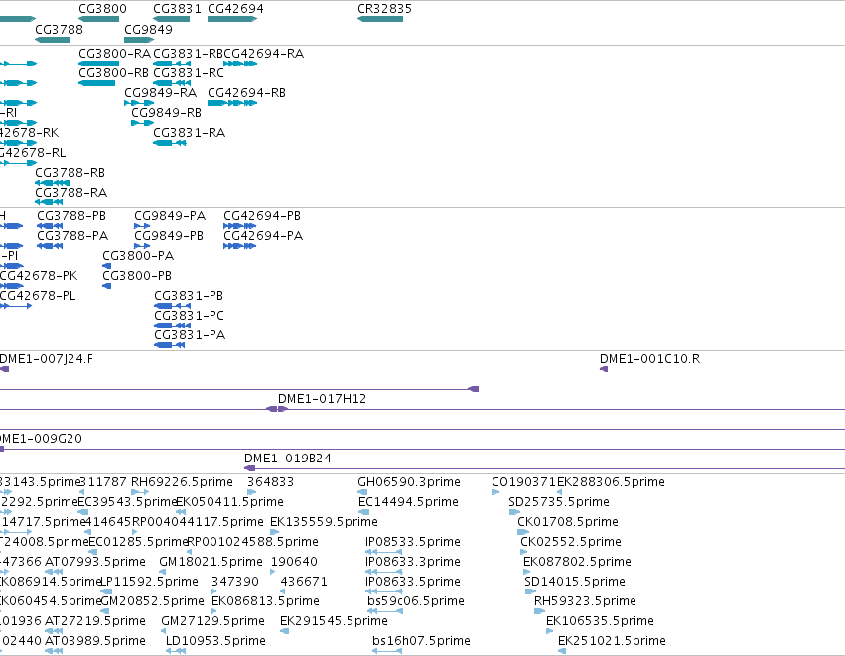Click transcript label CG3831-RB
Screen dimensions: 845x656
click(x=188, y=54)
